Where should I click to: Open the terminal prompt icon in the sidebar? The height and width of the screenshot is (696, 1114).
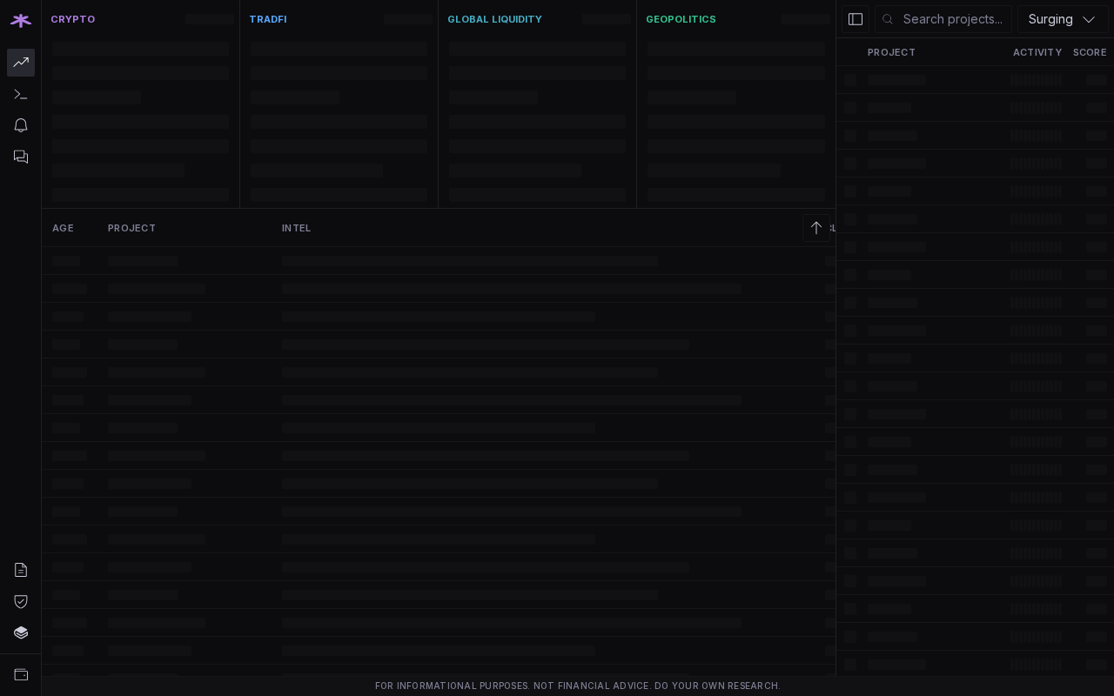(x=21, y=94)
